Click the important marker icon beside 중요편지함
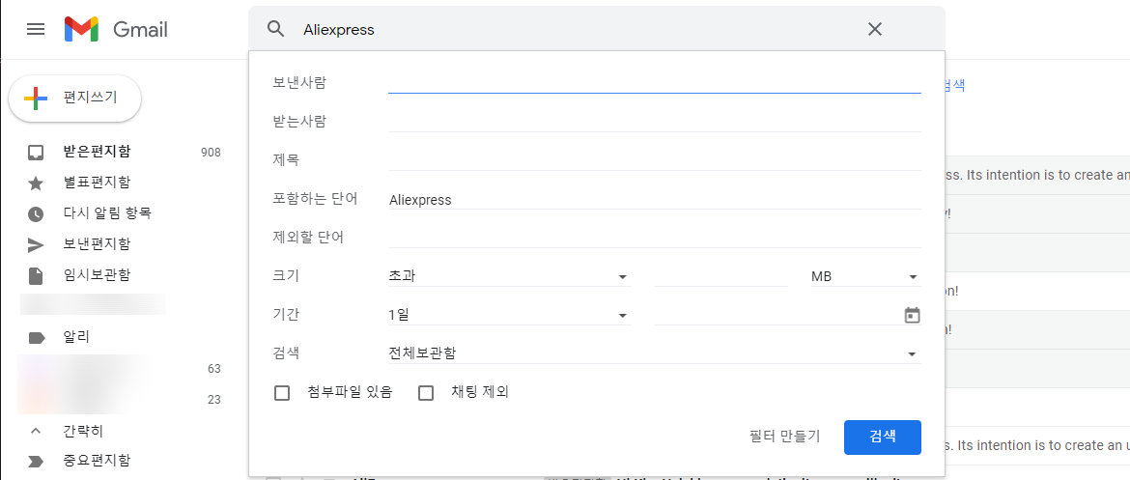The image size is (1130, 480). [36, 462]
